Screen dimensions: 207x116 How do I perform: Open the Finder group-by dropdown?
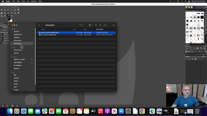pyautogui.click(x=91, y=25)
